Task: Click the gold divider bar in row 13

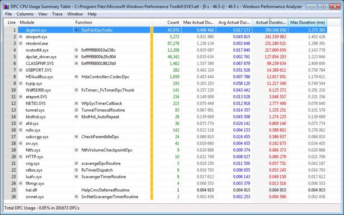Action: click(152, 110)
